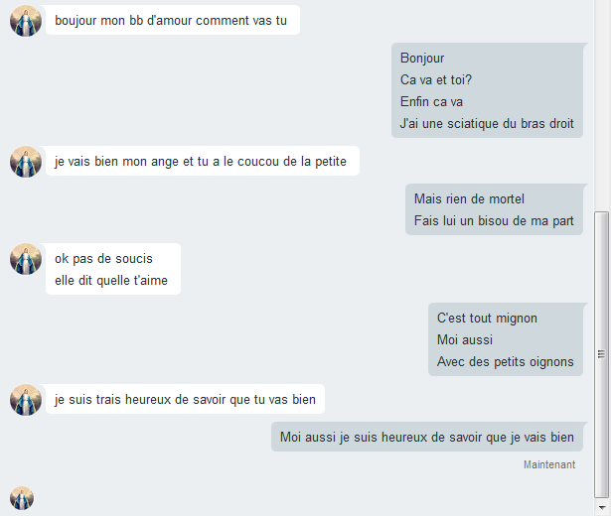The width and height of the screenshot is (611, 516).
Task: Click the 'Moi aussi je suis heureux' sent bubble
Action: click(427, 437)
